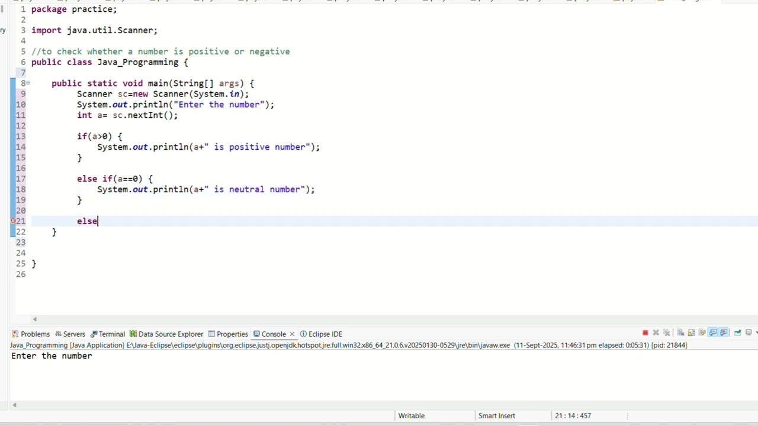Viewport: 758px width, 426px height.
Task: Toggle console Scroll Lock
Action: coord(692,333)
